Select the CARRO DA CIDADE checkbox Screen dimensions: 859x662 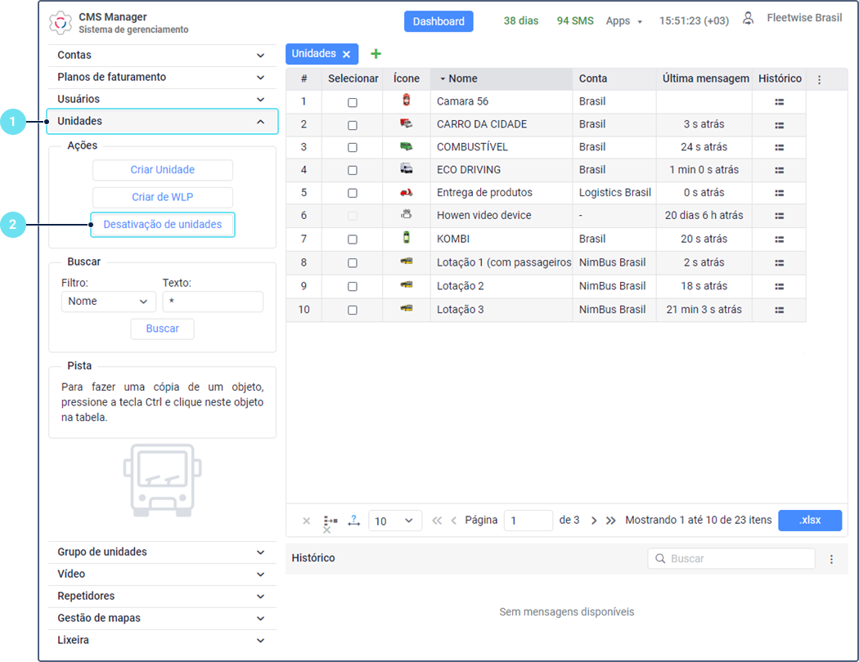(353, 125)
